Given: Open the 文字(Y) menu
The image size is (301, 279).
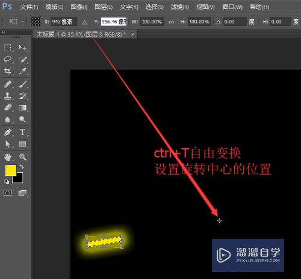Looking at the screenshot, I should tap(129, 7).
